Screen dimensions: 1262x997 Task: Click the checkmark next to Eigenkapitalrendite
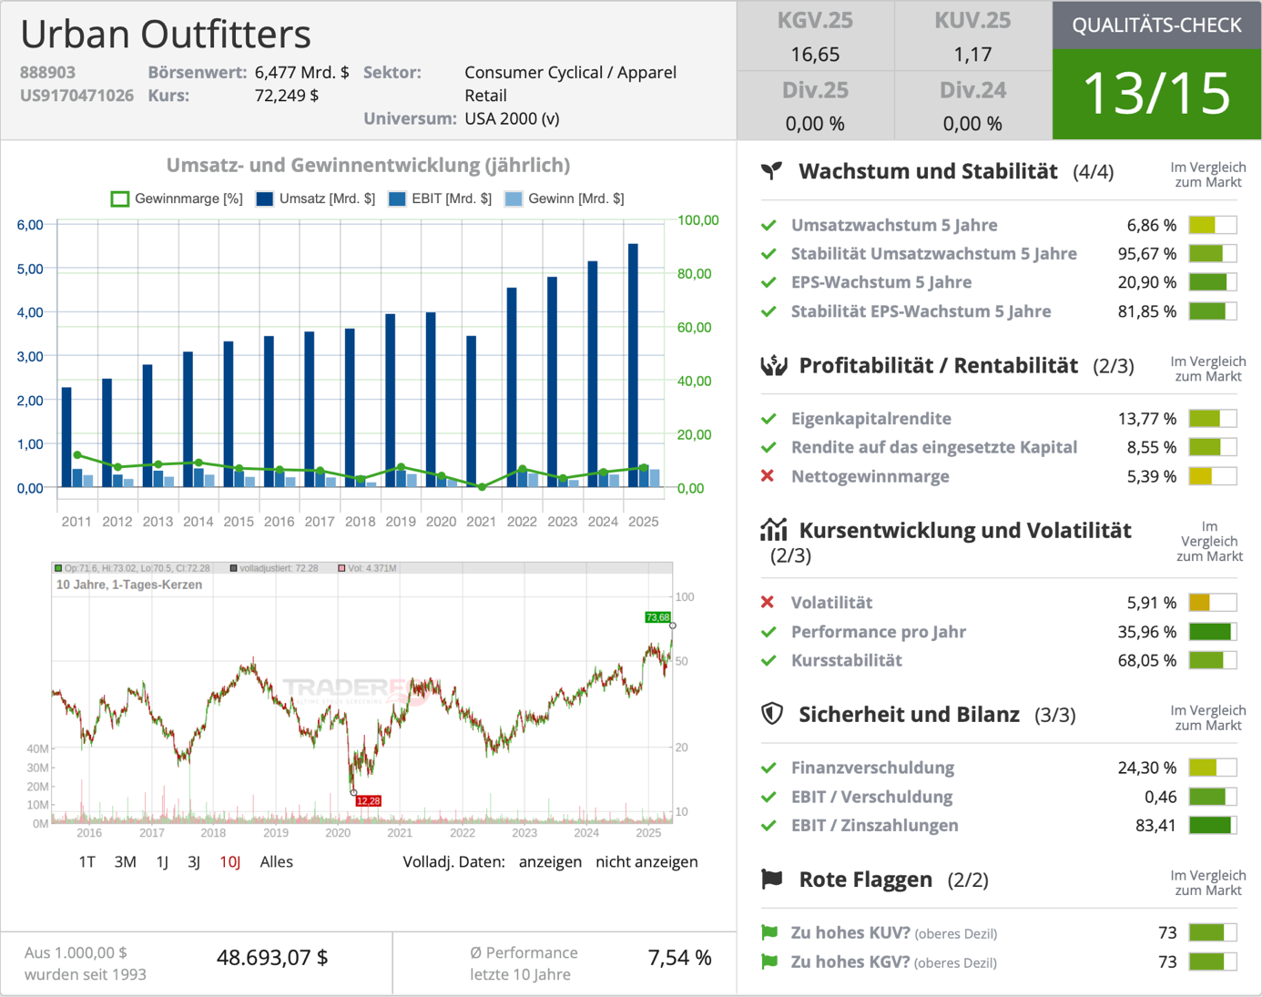click(x=768, y=419)
